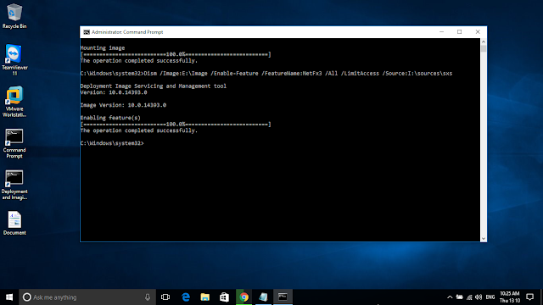This screenshot has width=543, height=305.
Task: Switch to Google Chrome in the taskbar
Action: [x=244, y=297]
